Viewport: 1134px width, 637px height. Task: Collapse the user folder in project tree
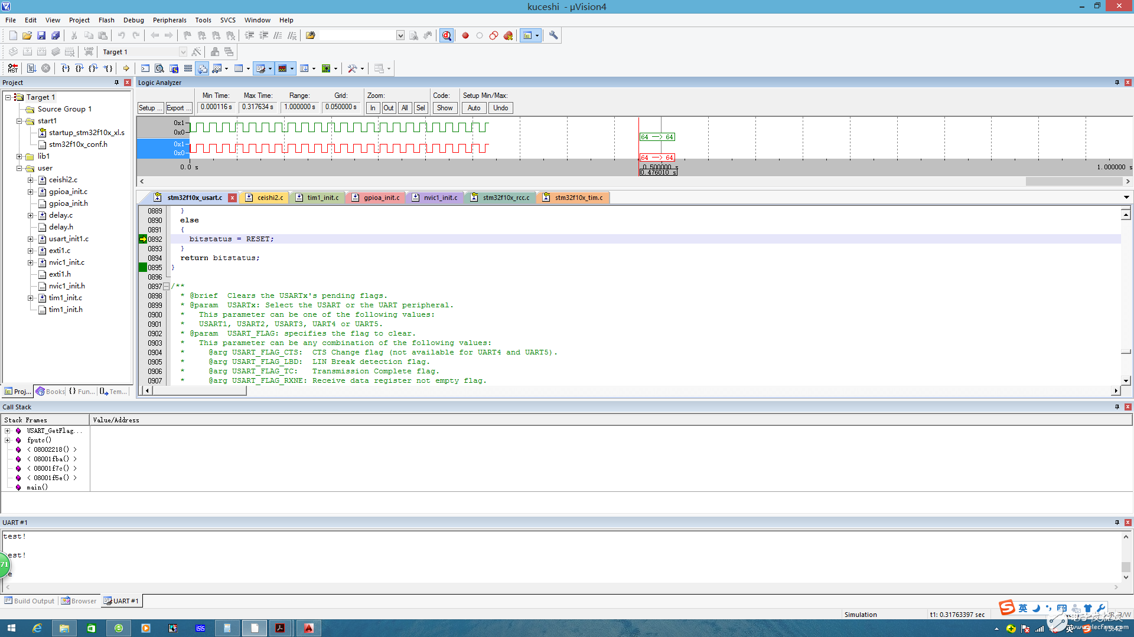pos(19,168)
